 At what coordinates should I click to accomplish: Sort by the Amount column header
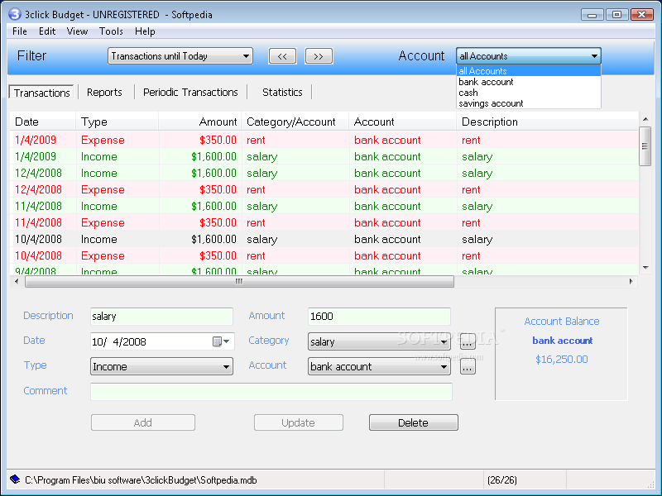[x=199, y=122]
